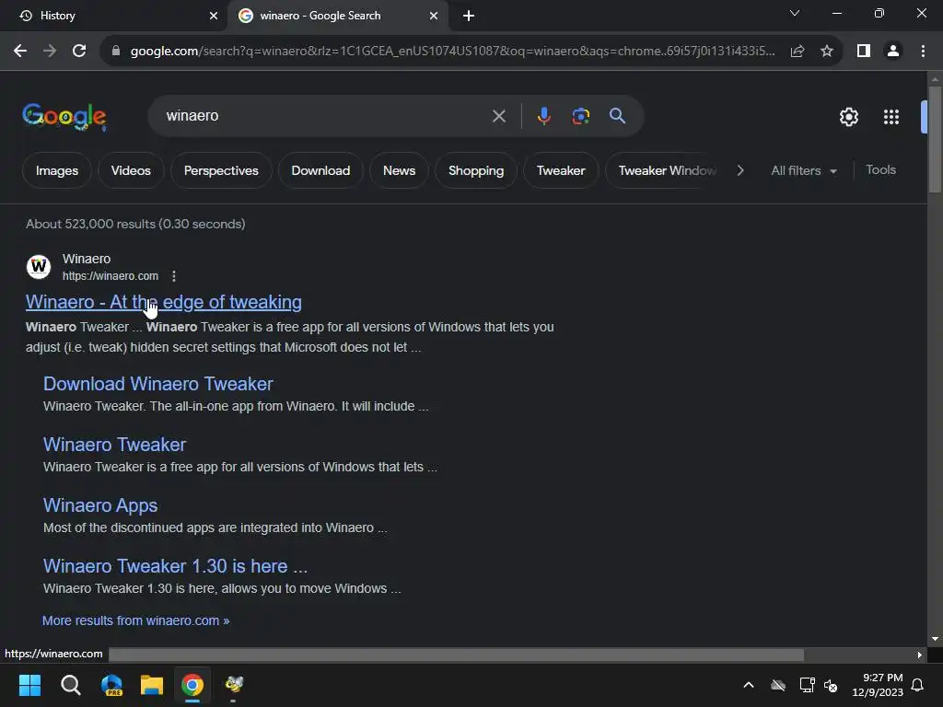Screen dimensions: 943x707
Task: Open the Chrome three-dot menu
Action: pos(923,52)
